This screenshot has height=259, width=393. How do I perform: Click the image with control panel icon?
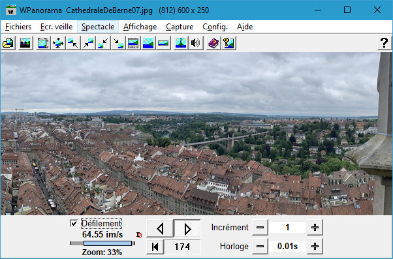coord(133,43)
